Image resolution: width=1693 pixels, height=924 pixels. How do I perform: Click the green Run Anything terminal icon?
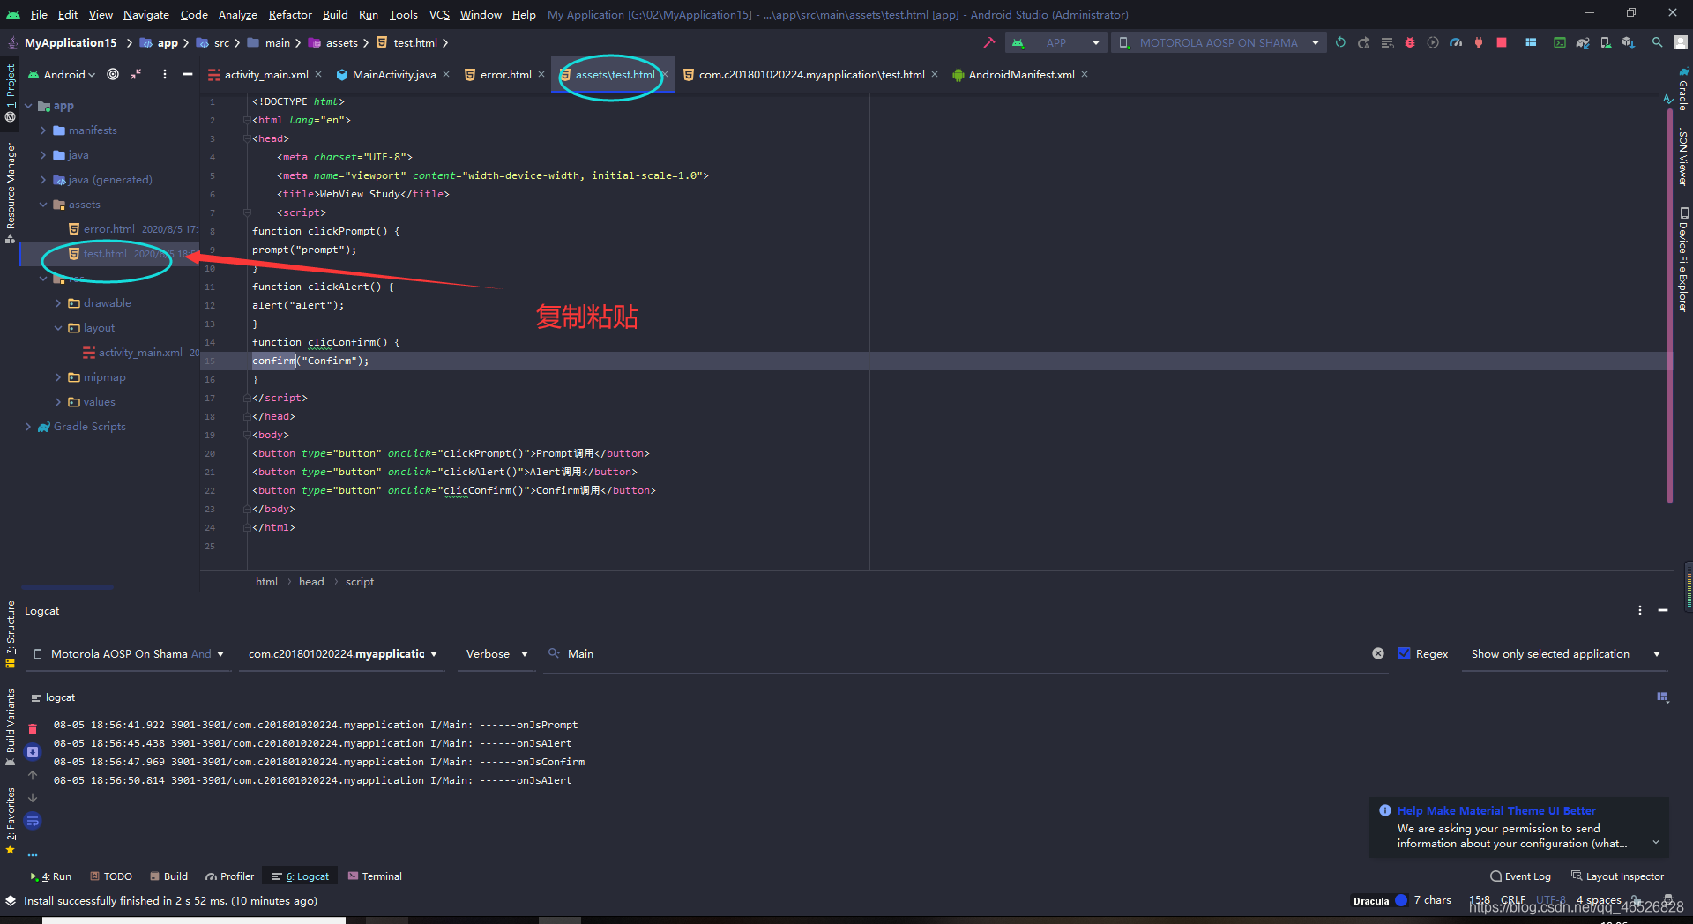tap(1560, 42)
